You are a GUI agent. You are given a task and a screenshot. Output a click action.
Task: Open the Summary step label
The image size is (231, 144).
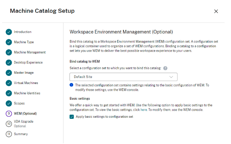[x=21, y=134]
